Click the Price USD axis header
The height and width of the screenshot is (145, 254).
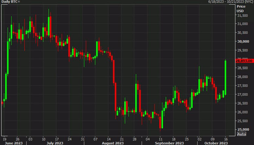click(x=241, y=9)
